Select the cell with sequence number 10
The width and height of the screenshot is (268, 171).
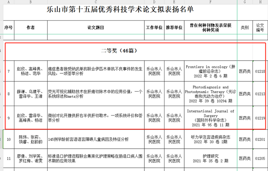tap(9, 139)
